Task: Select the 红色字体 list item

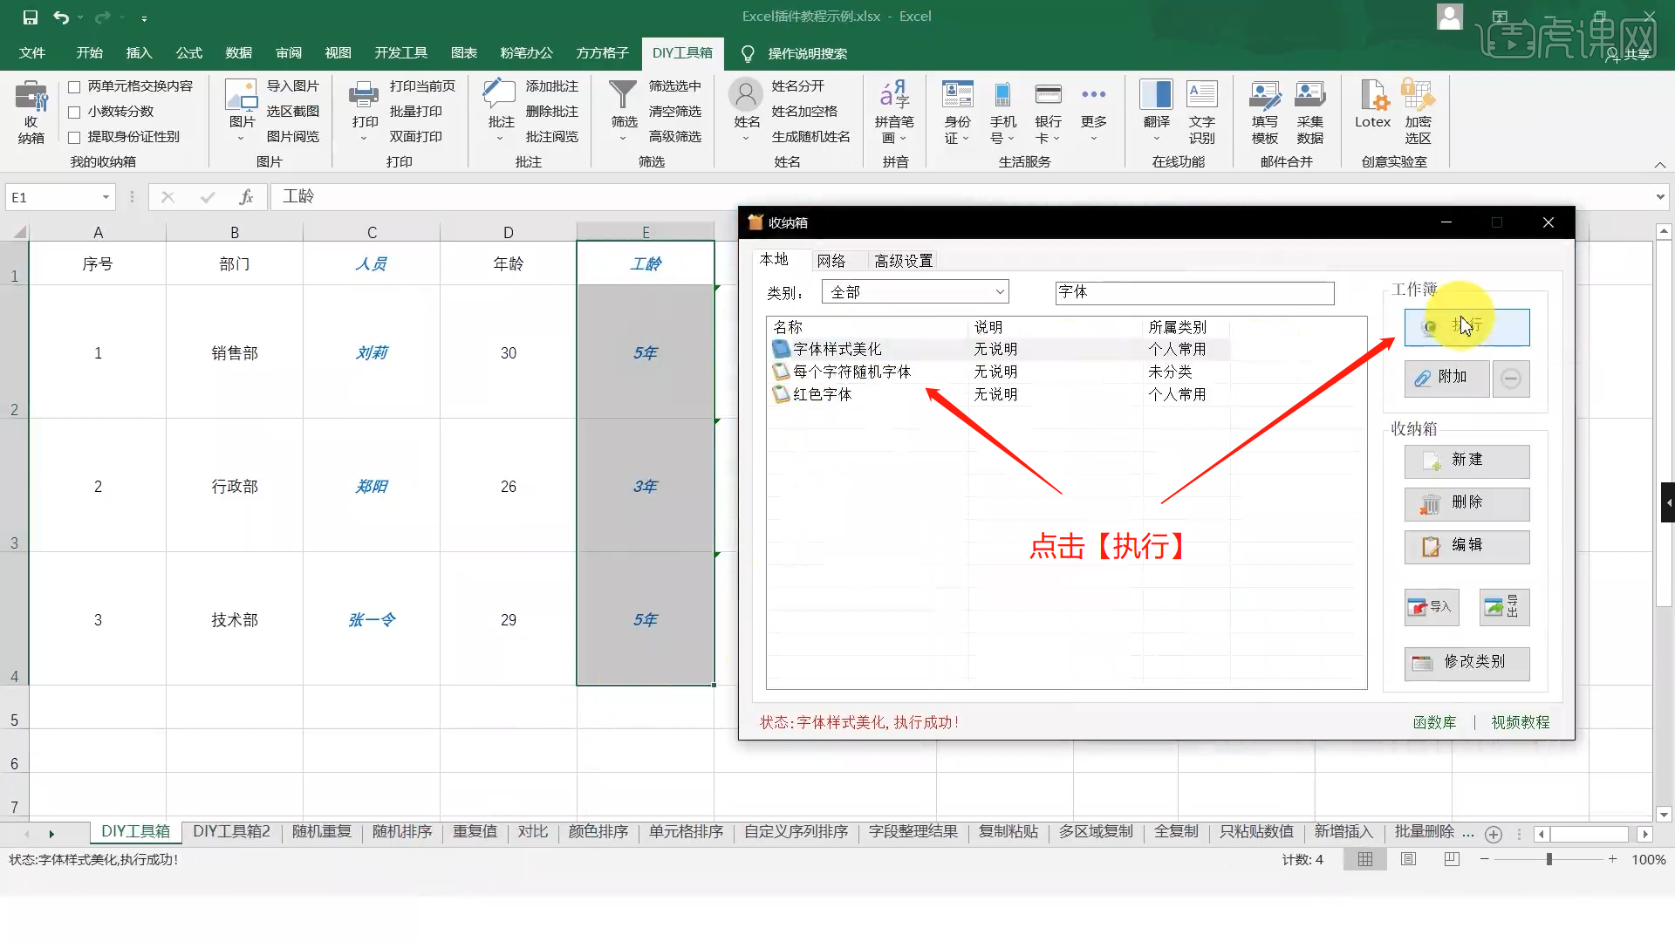Action: click(999, 395)
